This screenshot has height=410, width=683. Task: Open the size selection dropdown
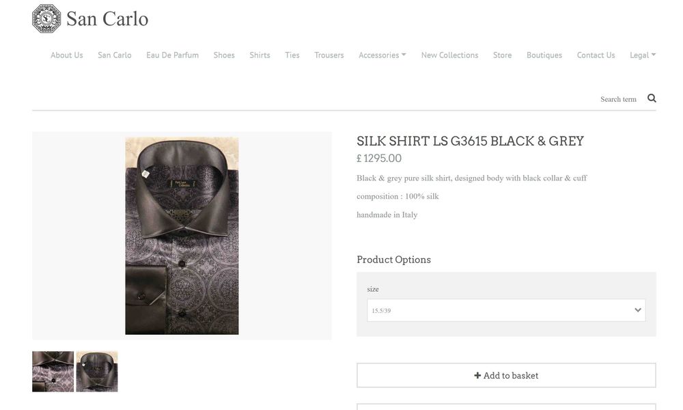pos(506,310)
